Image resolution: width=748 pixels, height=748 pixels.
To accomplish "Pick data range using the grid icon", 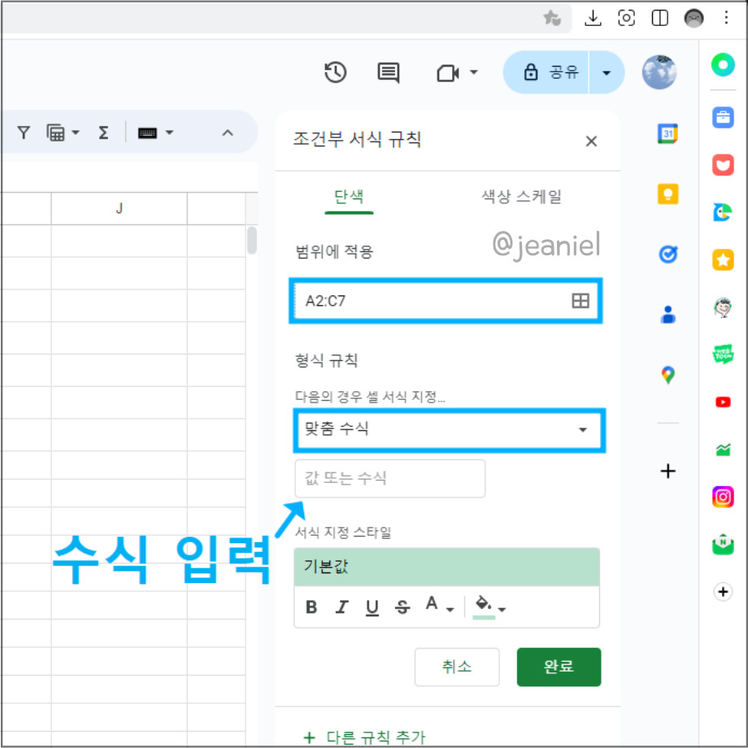I will [581, 300].
